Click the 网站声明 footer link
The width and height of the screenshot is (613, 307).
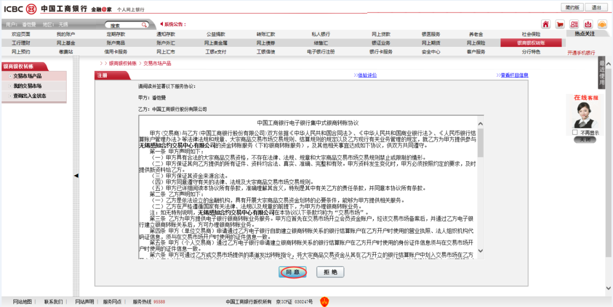85,302
